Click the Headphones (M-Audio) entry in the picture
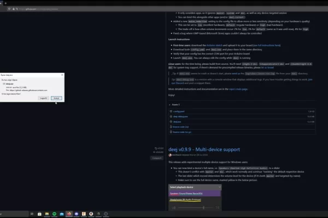Screen dimensions: 328x218 tap(185, 199)
